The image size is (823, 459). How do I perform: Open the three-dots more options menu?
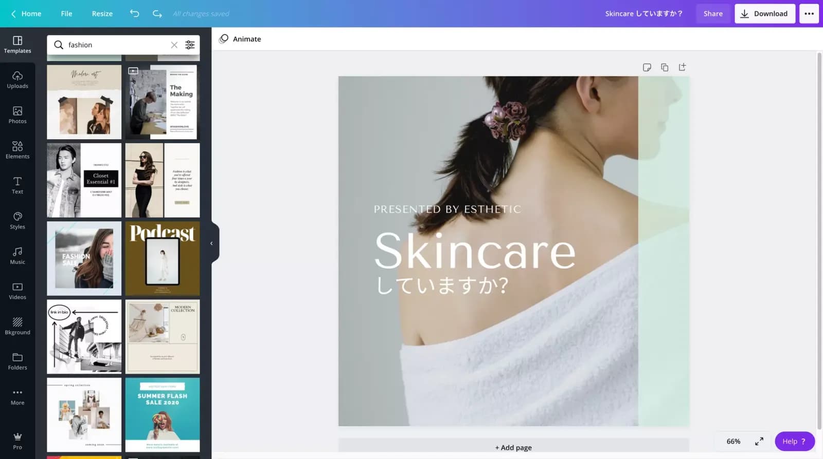(809, 14)
